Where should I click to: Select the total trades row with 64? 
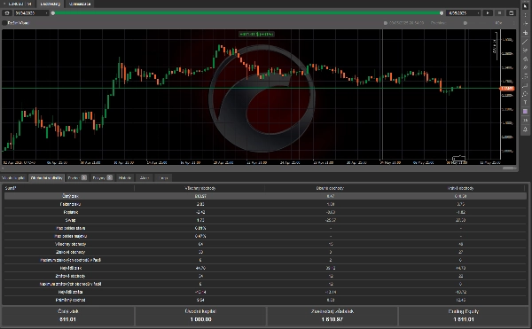[265, 244]
